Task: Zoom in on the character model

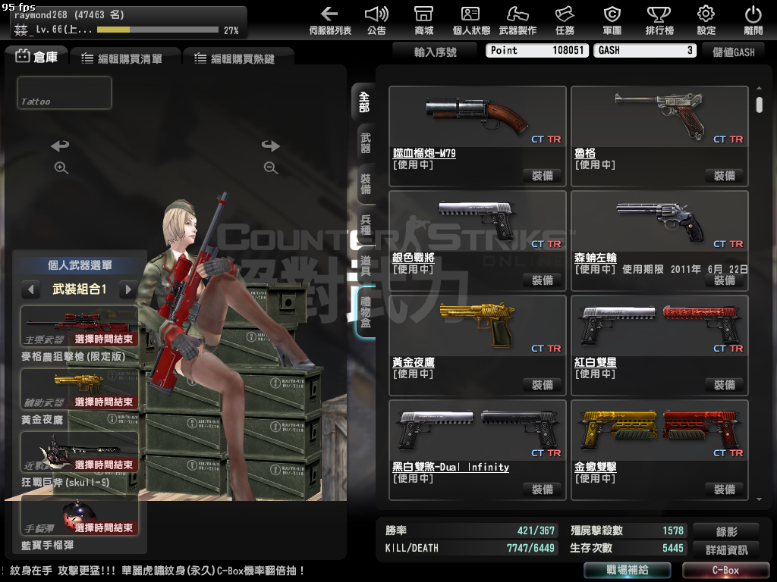Action: [x=61, y=167]
